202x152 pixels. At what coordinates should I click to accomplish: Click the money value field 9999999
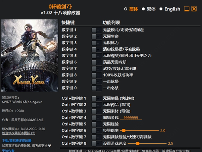(131, 117)
